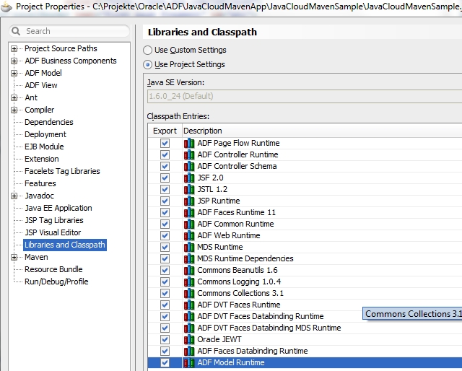This screenshot has width=462, height=371.
Task: Click the Search input field
Action: point(69,31)
